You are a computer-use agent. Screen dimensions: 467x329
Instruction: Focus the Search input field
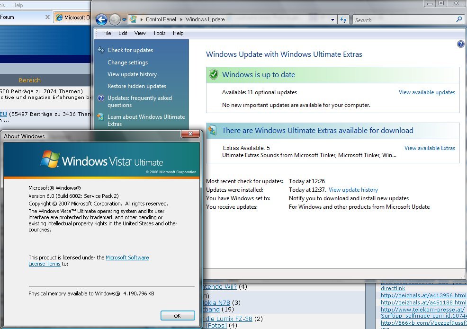pyautogui.click(x=404, y=20)
